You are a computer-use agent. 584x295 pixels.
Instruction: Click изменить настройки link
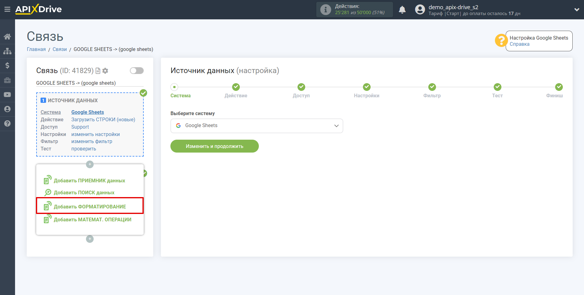point(95,134)
